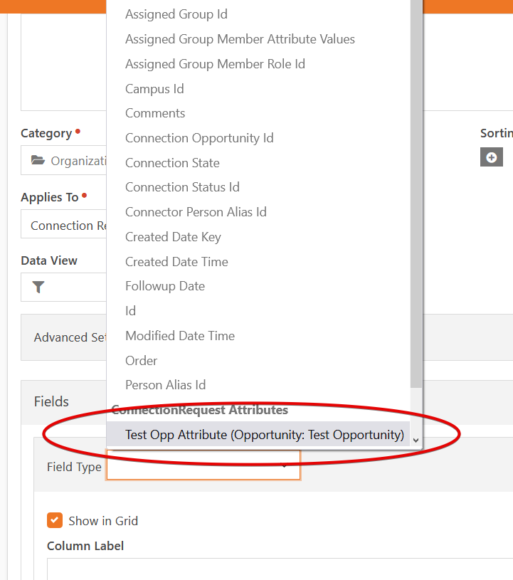Open the Data View filter picker

tap(63, 288)
